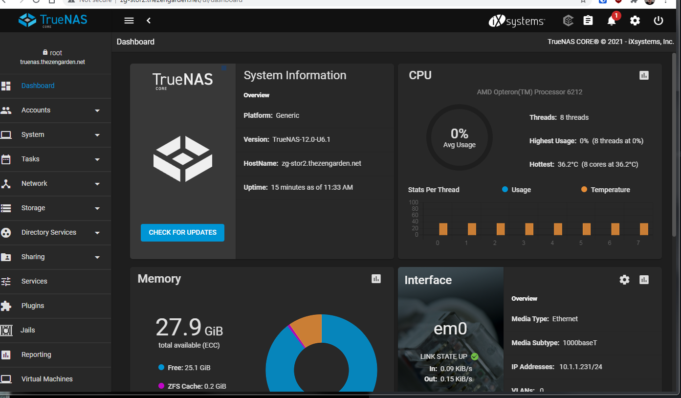Open the Services menu item
Viewport: 681px width, 398px height.
[x=55, y=281]
